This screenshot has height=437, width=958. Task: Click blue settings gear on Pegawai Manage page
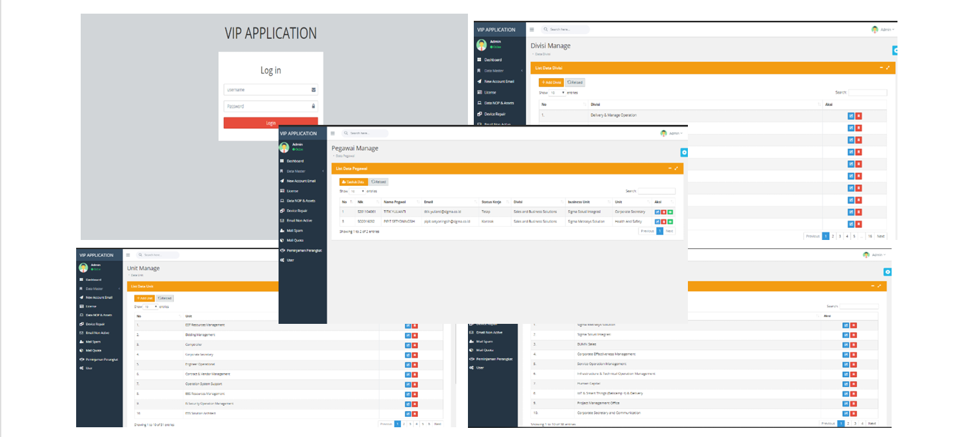point(684,152)
